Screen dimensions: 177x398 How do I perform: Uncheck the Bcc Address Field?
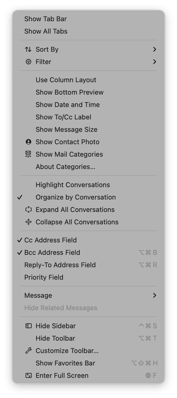(x=52, y=252)
